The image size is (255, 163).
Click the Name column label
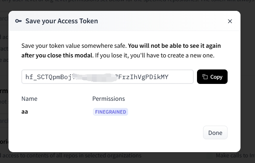29,99
